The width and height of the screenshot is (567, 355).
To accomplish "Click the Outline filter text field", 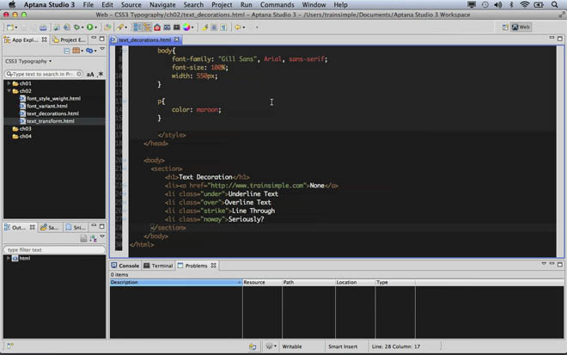I will tap(54, 249).
